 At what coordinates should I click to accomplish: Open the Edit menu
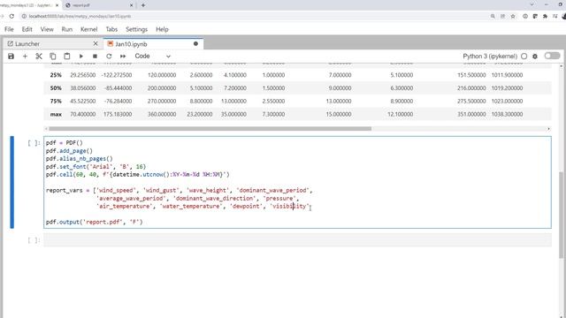(x=27, y=29)
